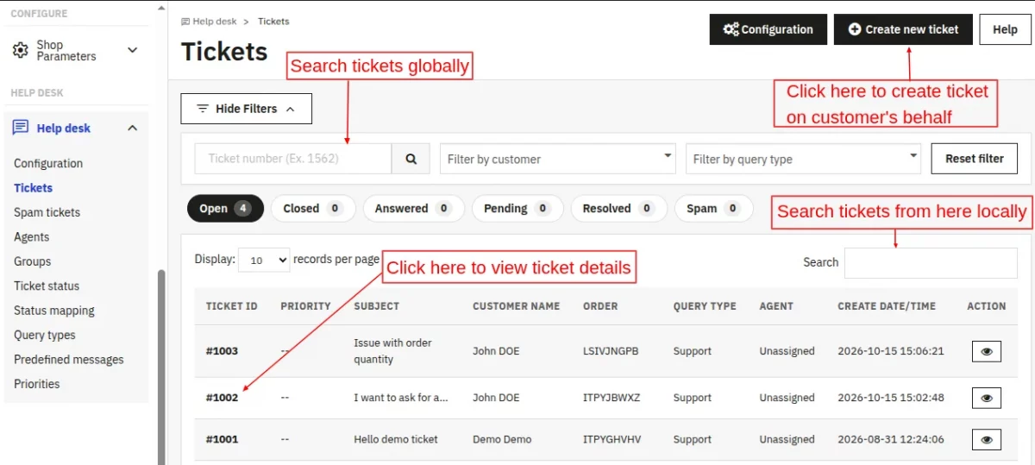Select the Resolved status tab
Image resolution: width=1035 pixels, height=465 pixels.
click(x=618, y=208)
